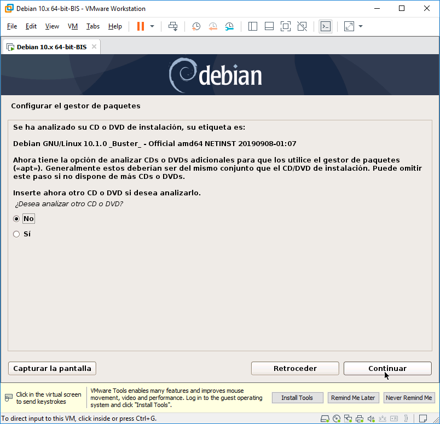
Task: Click the Retroceder button
Action: [295, 368]
